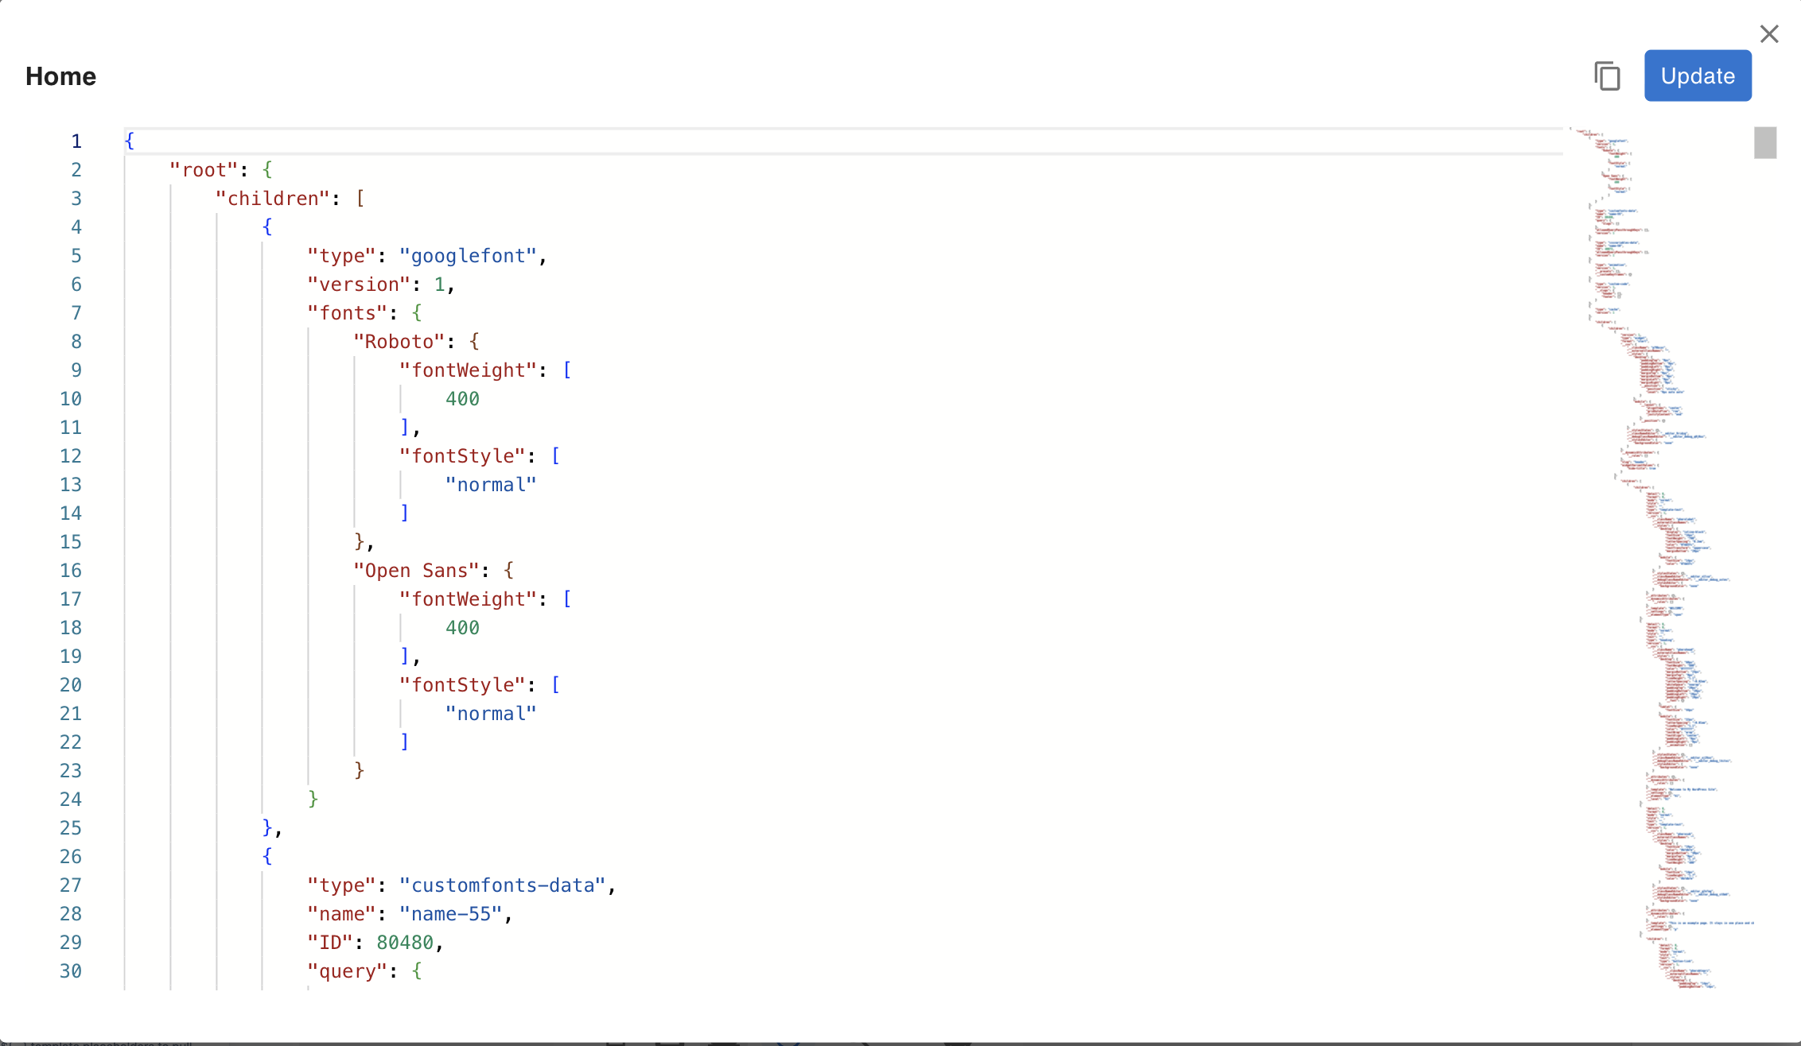Click the "version" key on line 6
1801x1046 pixels.
359,285
